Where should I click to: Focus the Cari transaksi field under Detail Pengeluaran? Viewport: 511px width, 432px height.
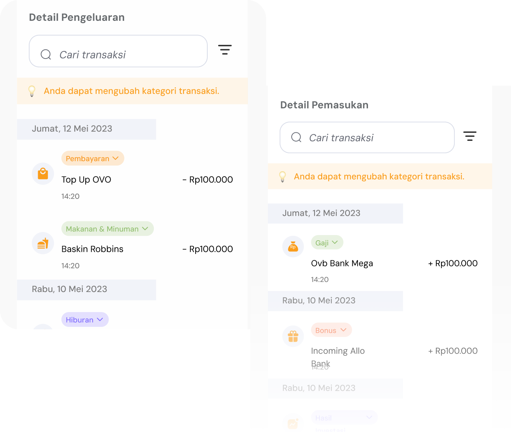[118, 51]
